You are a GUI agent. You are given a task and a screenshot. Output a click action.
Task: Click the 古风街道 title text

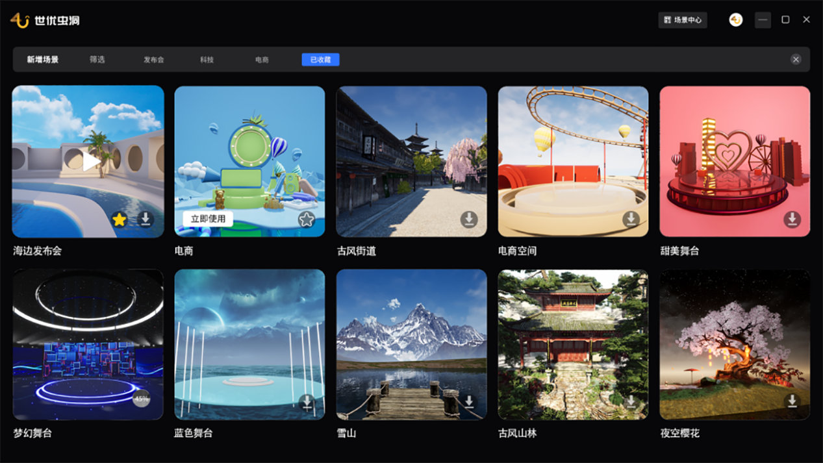click(x=356, y=251)
